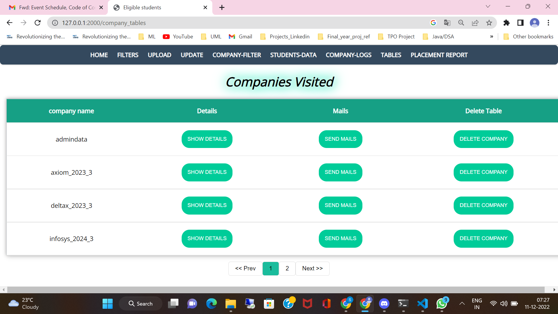The width and height of the screenshot is (558, 314).
Task: Open the side panel icon
Action: [520, 23]
